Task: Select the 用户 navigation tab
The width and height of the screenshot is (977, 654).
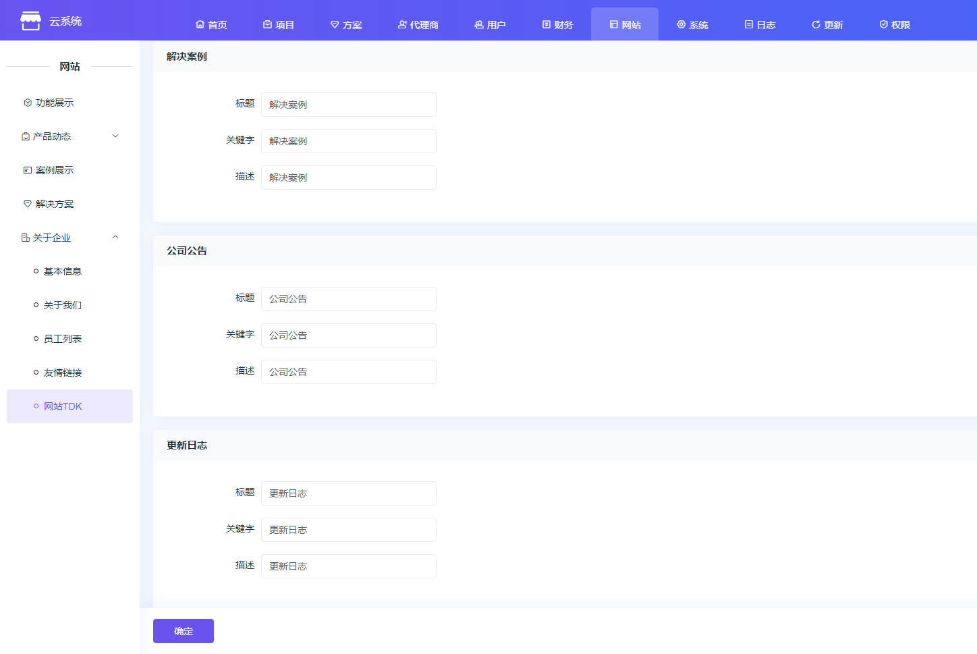Action: tap(490, 24)
